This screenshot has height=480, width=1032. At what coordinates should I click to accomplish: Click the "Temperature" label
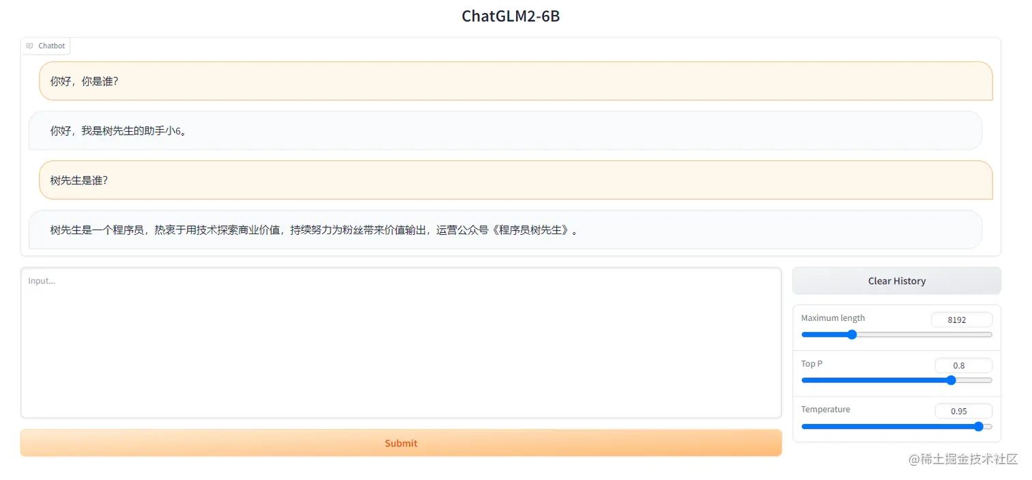pos(825,410)
